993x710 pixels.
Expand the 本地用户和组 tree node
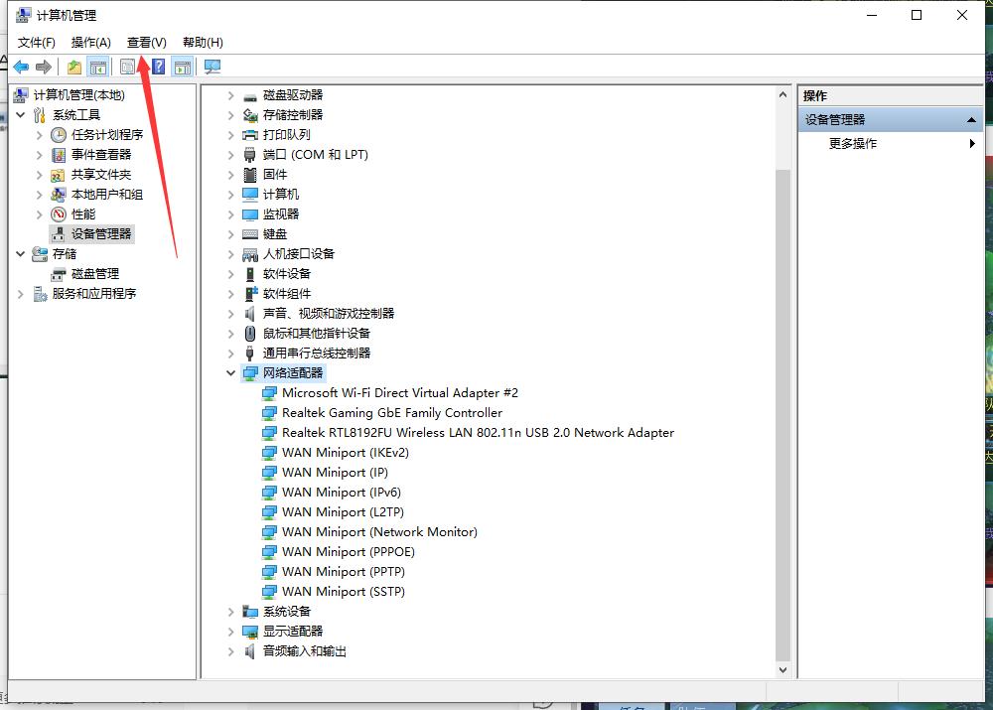click(x=40, y=195)
